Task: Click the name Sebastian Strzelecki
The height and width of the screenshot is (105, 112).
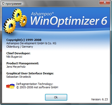Action: pyautogui.click(x=19, y=77)
